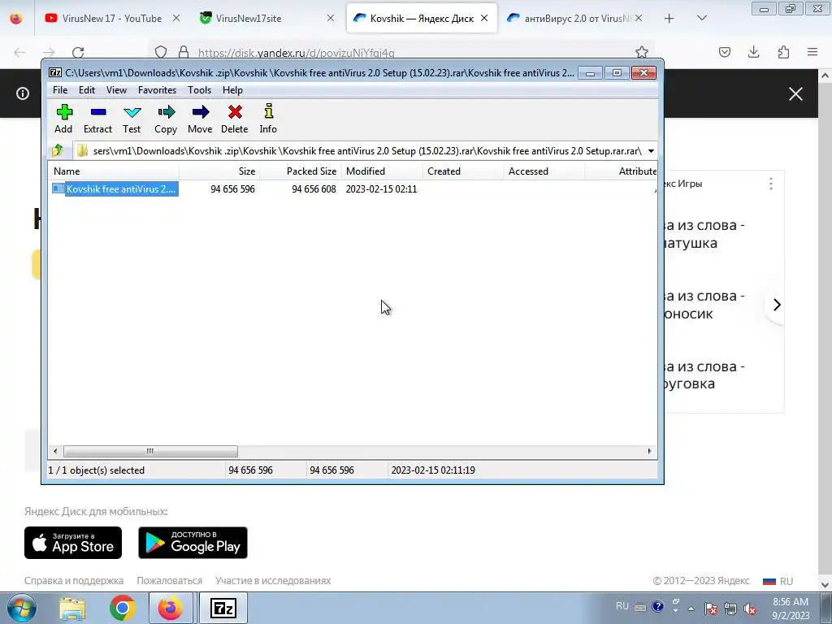Open the Tools menu
This screenshot has width=832, height=624.
(x=200, y=90)
